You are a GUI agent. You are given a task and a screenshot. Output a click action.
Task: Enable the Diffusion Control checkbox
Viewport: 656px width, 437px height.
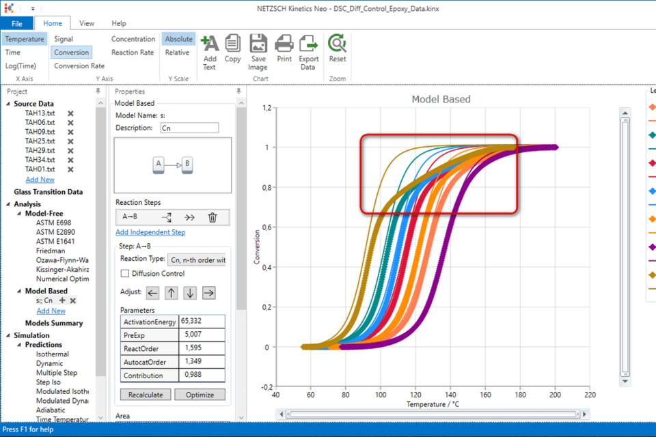pyautogui.click(x=124, y=273)
